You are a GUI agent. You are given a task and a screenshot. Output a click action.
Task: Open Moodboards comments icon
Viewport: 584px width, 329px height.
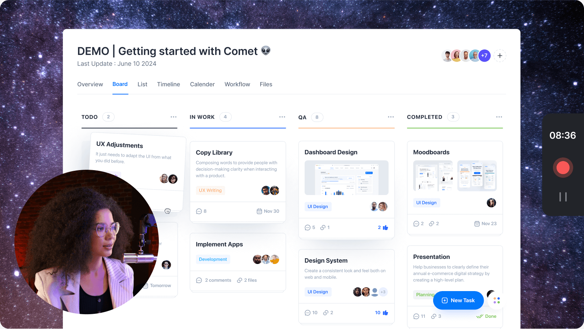pos(416,224)
